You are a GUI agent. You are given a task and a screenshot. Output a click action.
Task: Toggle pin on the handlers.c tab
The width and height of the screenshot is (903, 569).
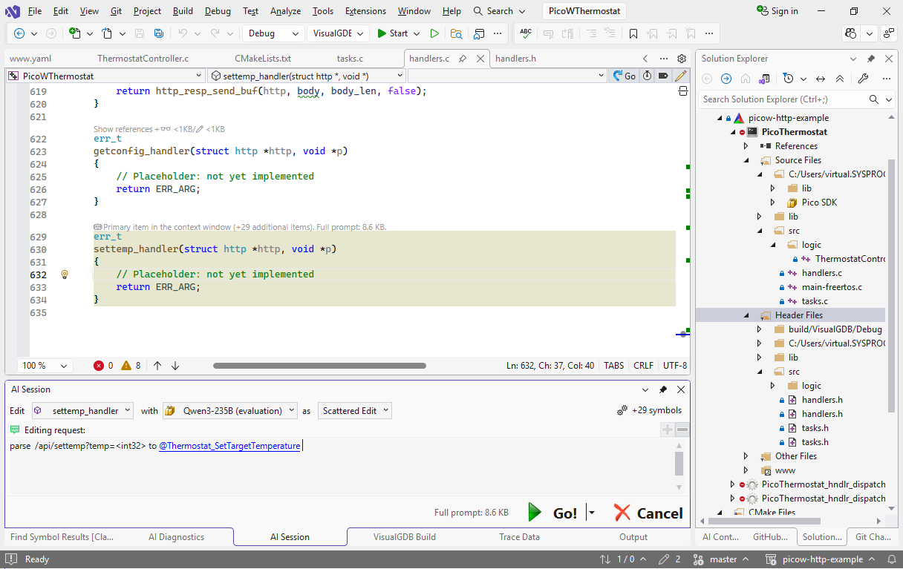pyautogui.click(x=463, y=59)
